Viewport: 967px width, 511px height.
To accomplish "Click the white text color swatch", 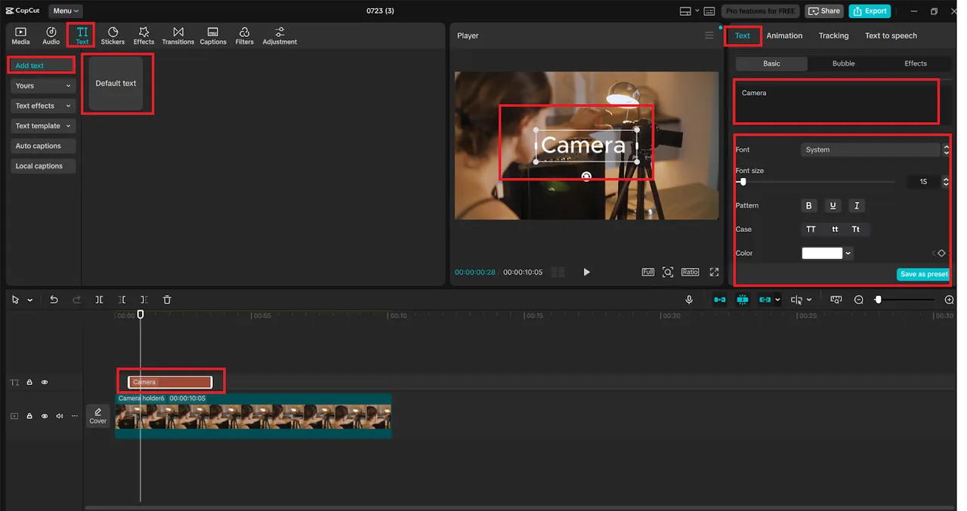I will click(x=822, y=254).
